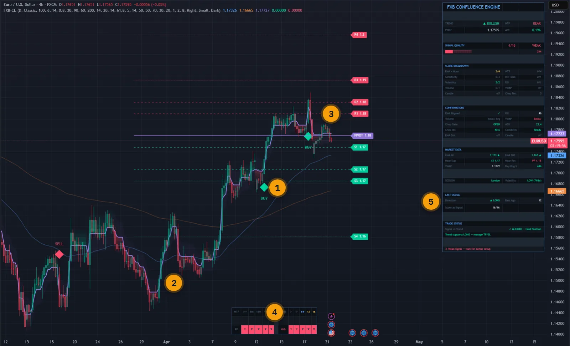Image resolution: width=570 pixels, height=346 pixels.
Task: Open the purple lightning event icon
Action: click(x=331, y=316)
